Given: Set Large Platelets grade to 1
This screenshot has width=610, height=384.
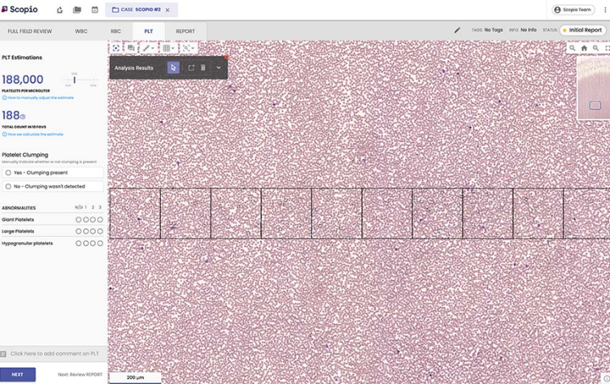Looking at the screenshot, I should pyautogui.click(x=85, y=231).
